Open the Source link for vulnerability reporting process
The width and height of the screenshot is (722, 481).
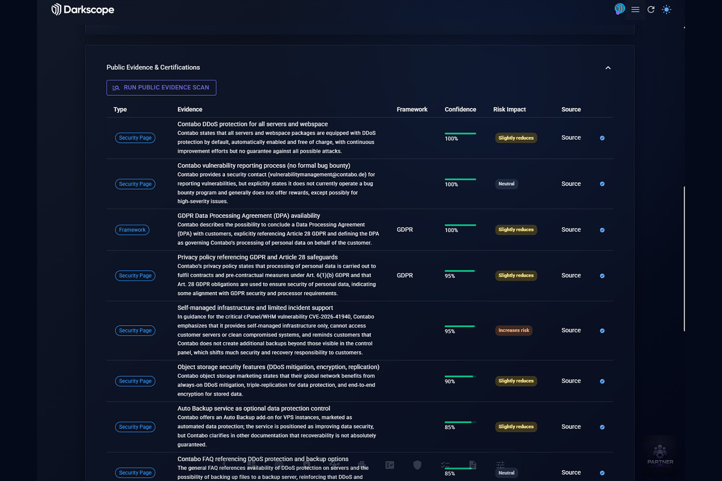pos(571,184)
